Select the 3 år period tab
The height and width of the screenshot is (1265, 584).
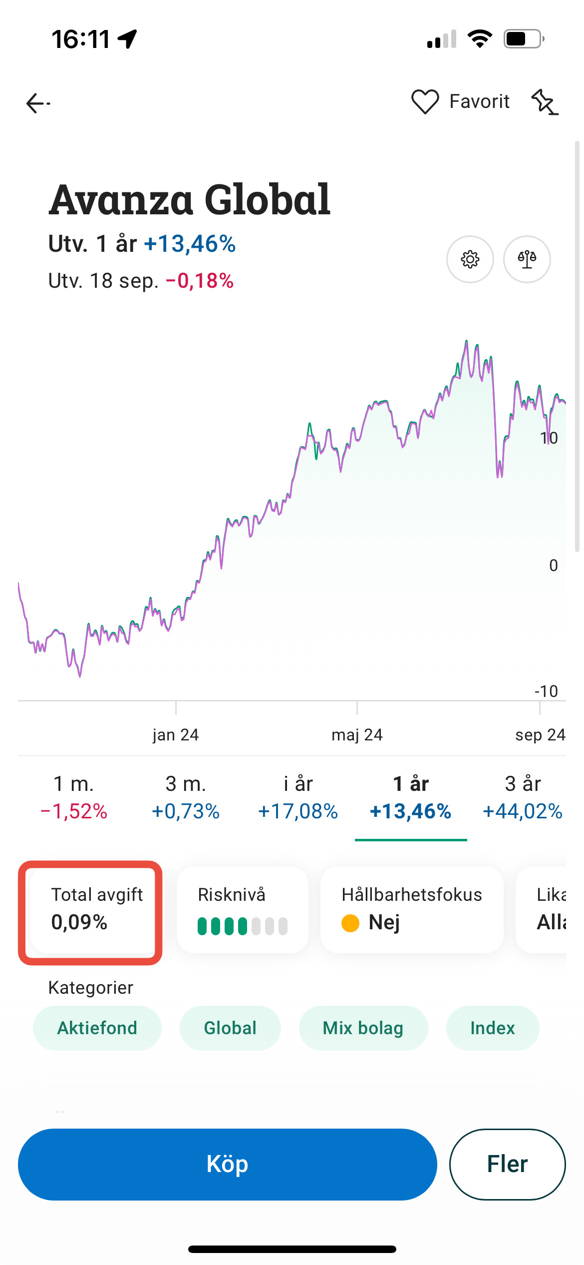pyautogui.click(x=522, y=797)
